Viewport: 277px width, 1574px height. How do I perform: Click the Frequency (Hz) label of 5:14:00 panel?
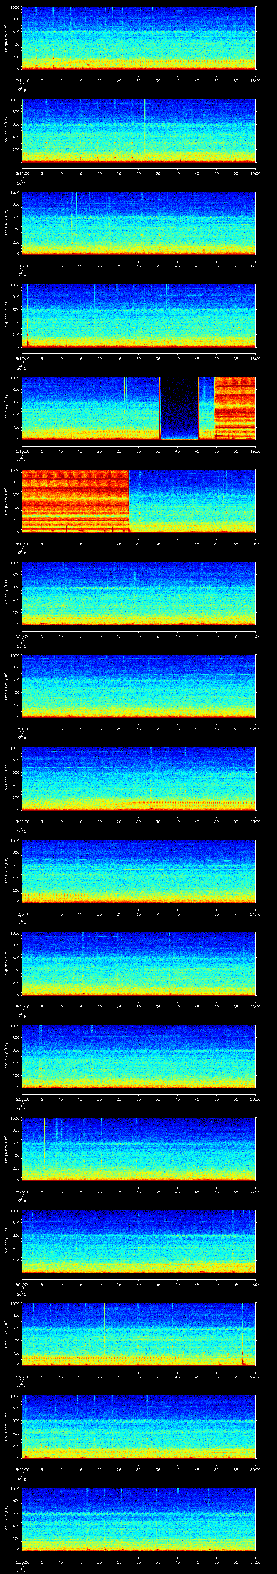(6, 38)
